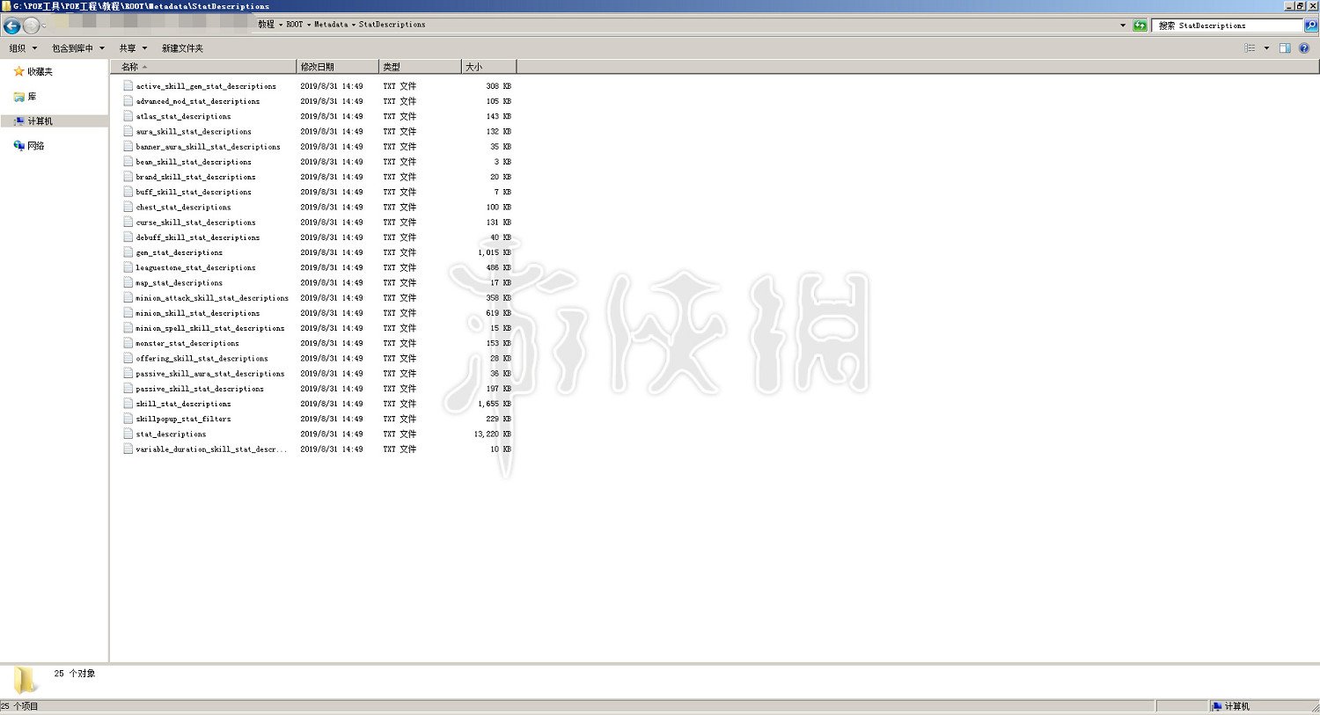Image resolution: width=1320 pixels, height=715 pixels.
Task: Select the stat_descriptions file in the list
Action: (171, 434)
